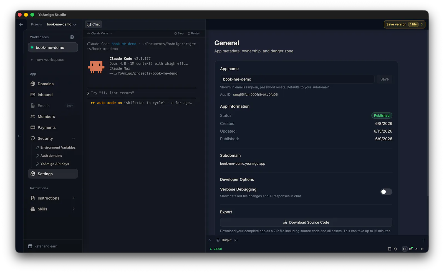Image resolution: width=444 pixels, height=273 pixels.
Task: Click the Output (2) label
Action: coord(229,240)
